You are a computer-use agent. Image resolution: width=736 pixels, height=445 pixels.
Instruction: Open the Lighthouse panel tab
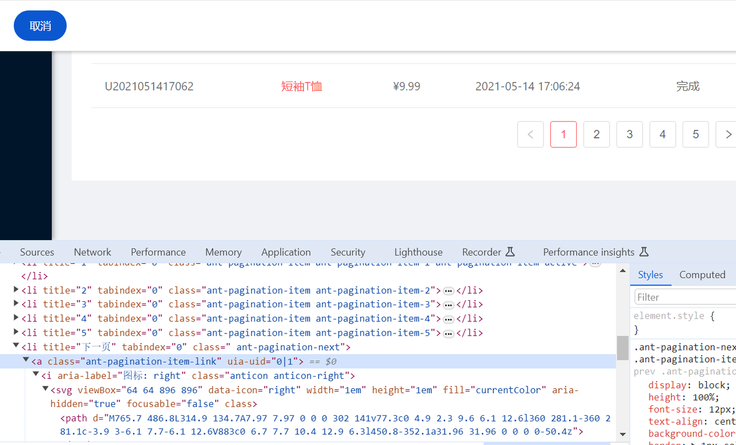click(x=418, y=252)
